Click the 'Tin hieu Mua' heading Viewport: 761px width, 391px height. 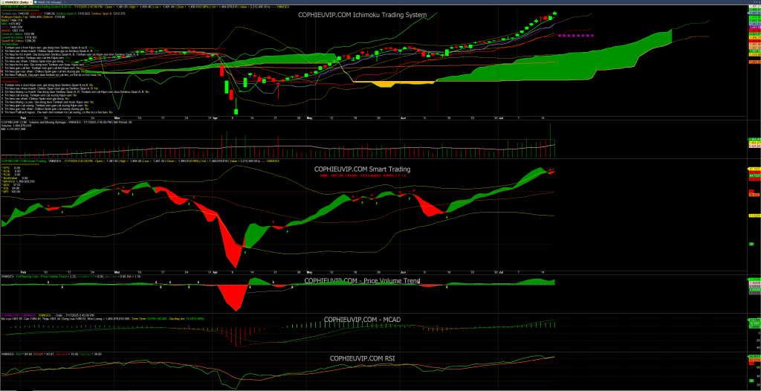pos(10,44)
